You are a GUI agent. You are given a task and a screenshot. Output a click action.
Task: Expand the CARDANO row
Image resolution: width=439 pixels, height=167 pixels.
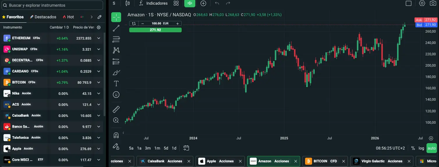click(x=98, y=71)
